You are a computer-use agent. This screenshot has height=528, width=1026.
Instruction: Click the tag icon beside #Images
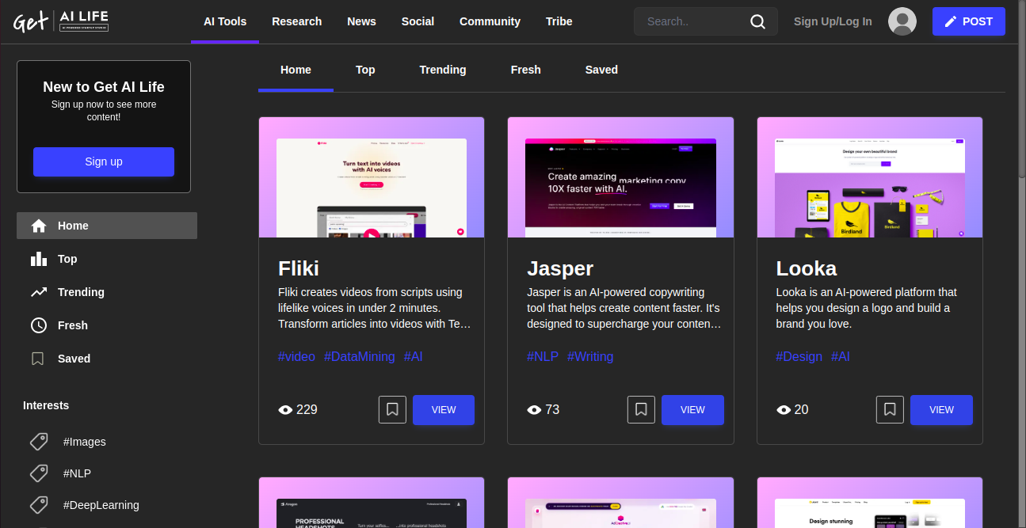click(x=38, y=442)
